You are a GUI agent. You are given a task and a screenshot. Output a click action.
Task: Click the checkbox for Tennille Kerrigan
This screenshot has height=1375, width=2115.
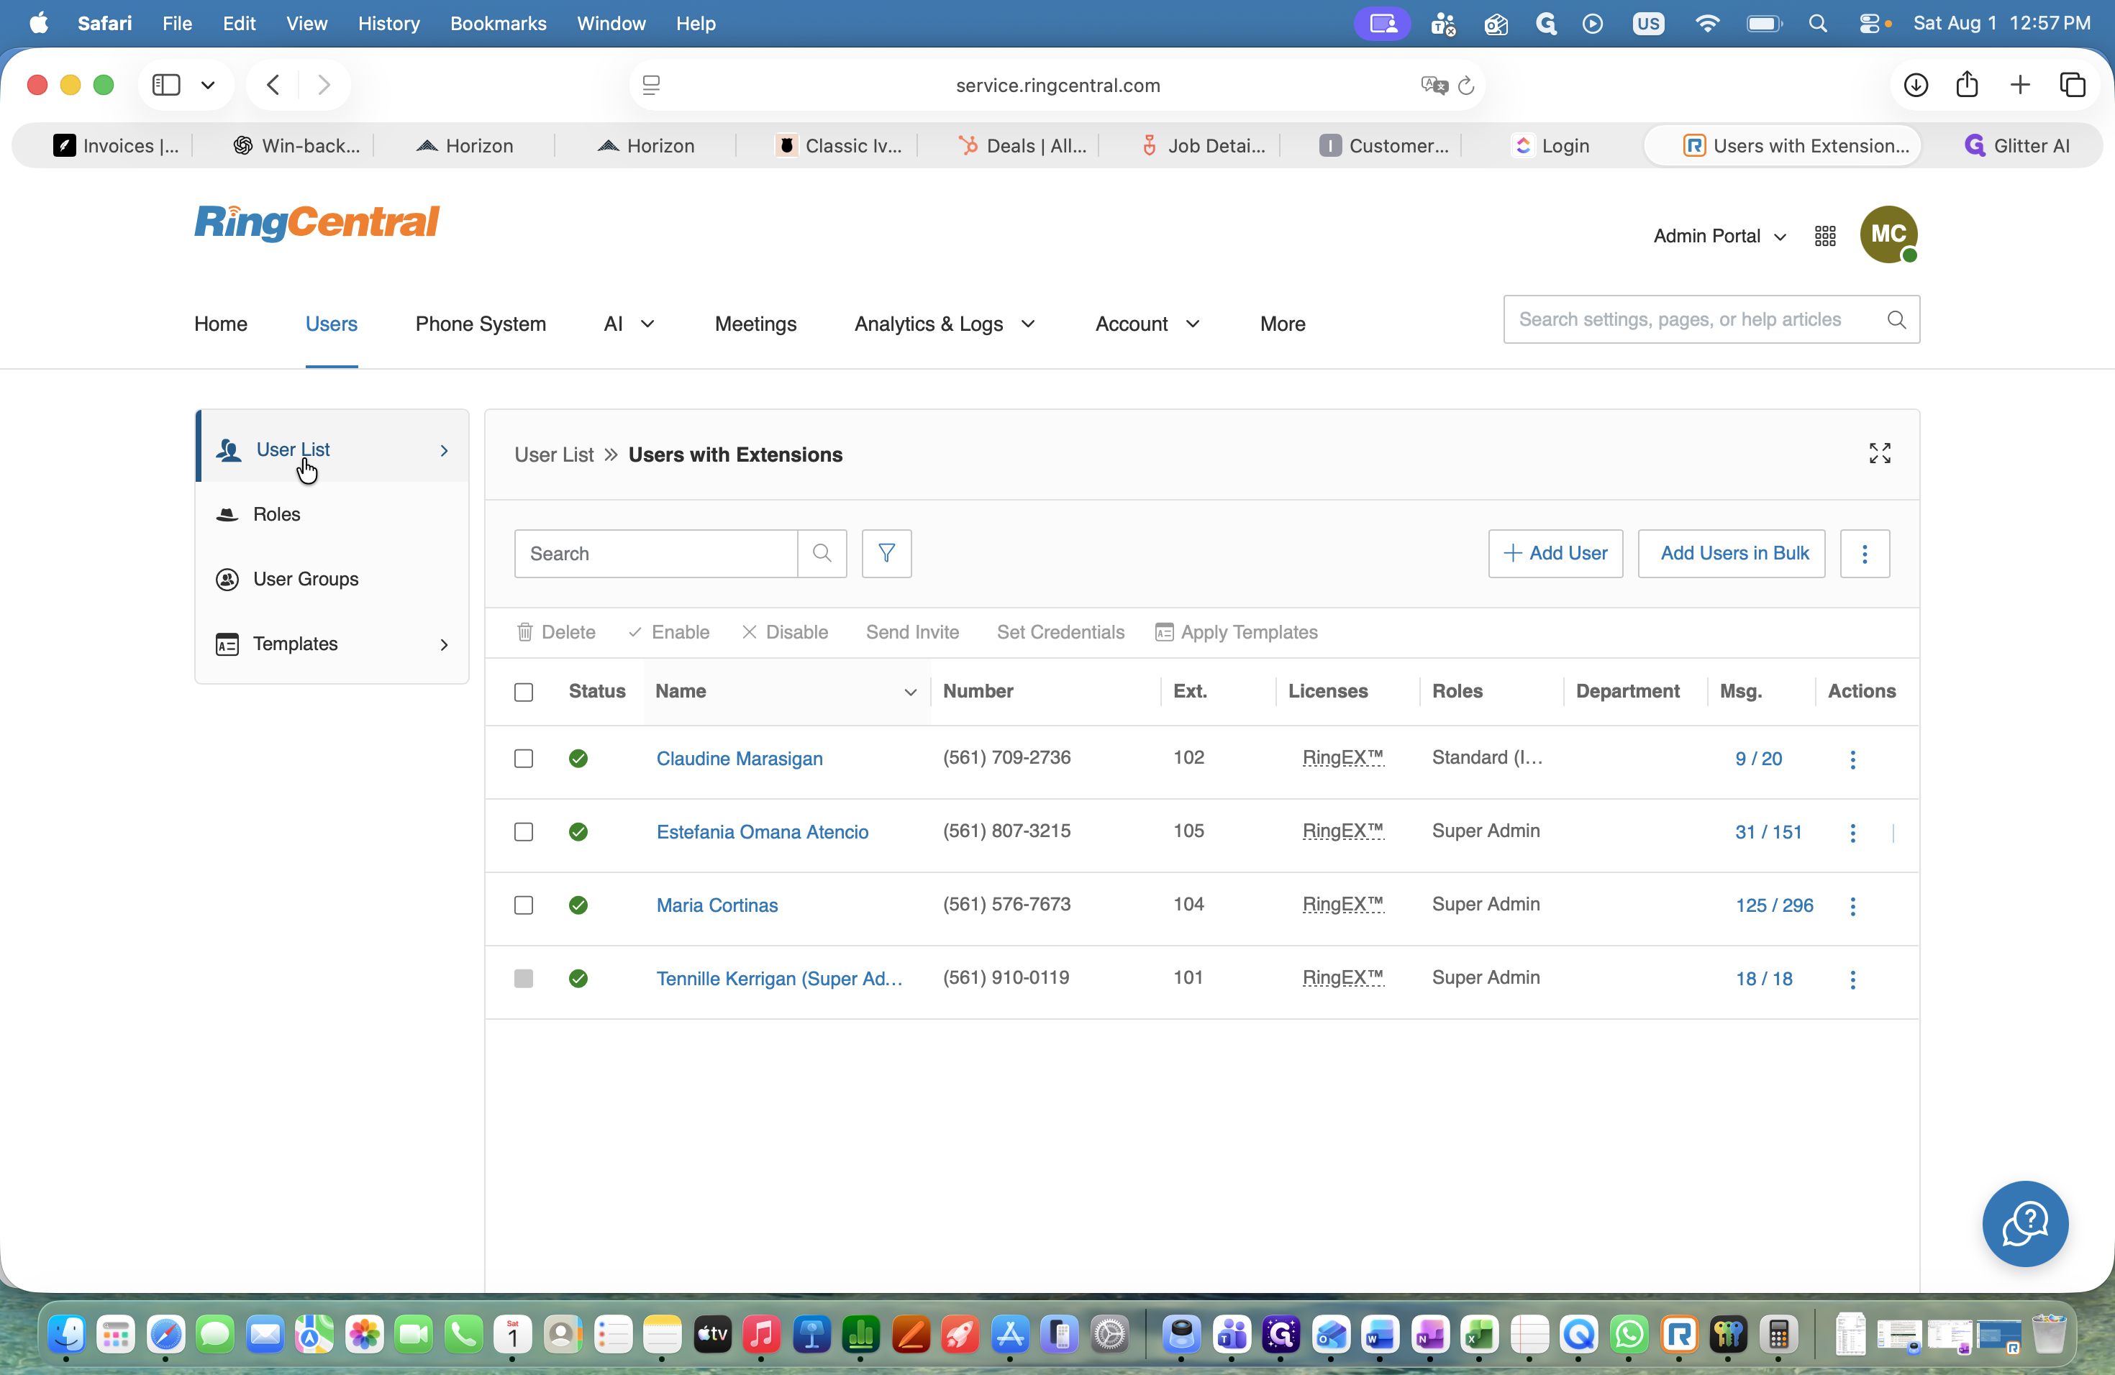pos(524,979)
